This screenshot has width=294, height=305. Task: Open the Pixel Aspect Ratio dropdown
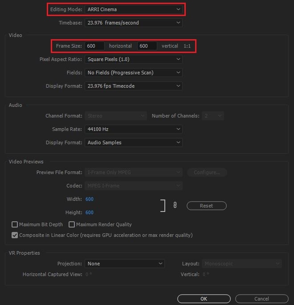click(134, 59)
